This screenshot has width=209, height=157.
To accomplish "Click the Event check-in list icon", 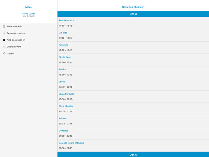I will point(4,26).
